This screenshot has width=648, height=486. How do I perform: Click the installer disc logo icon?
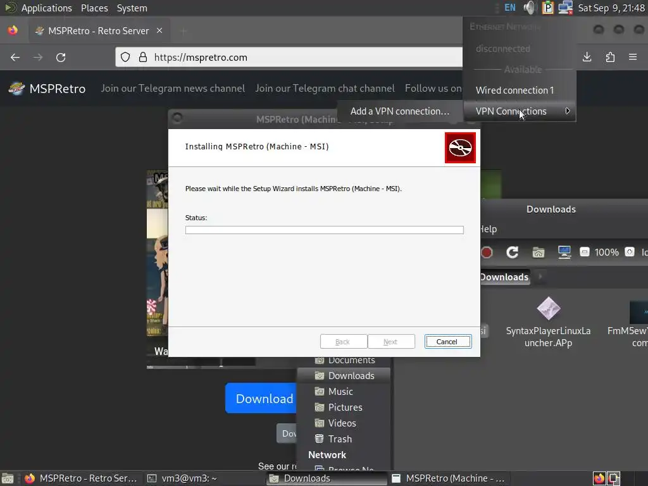pyautogui.click(x=460, y=147)
